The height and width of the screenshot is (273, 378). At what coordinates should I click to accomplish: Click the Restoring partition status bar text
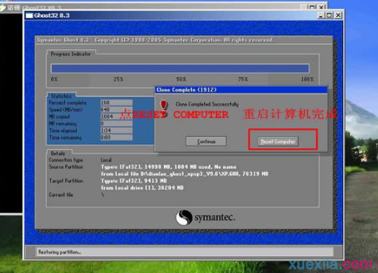(60, 252)
